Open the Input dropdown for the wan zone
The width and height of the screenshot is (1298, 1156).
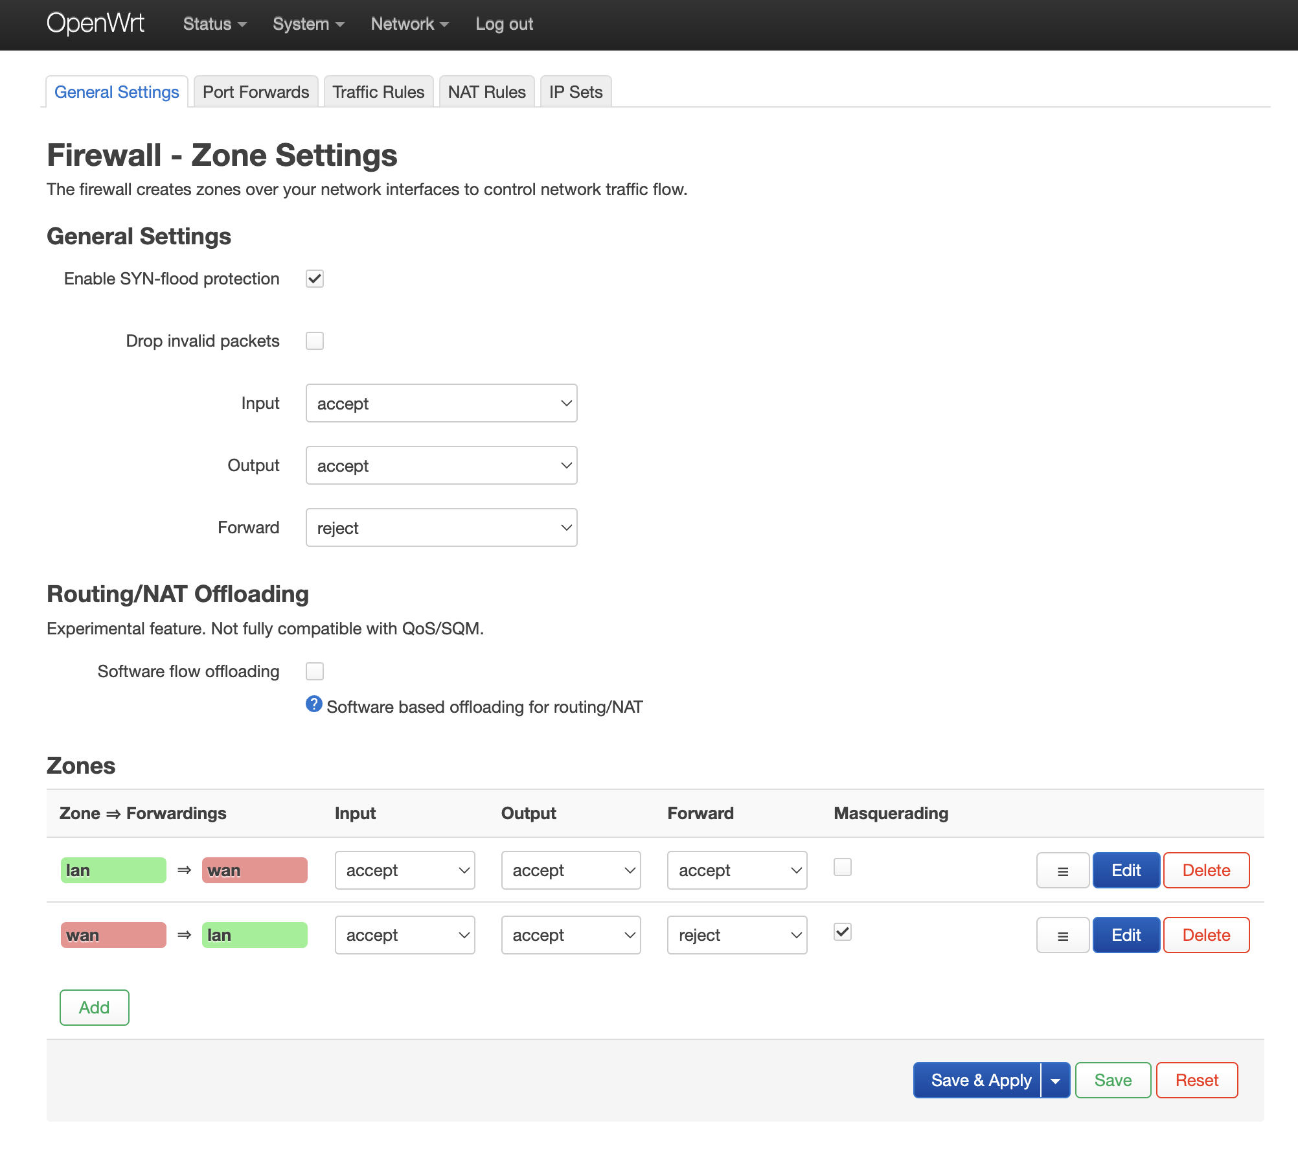(x=404, y=935)
